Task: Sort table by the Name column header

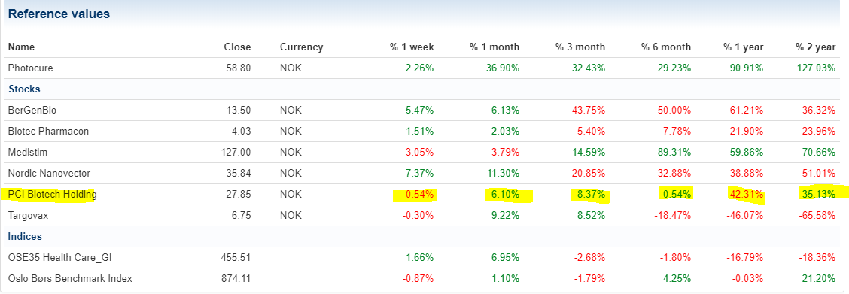Action: click(x=21, y=47)
